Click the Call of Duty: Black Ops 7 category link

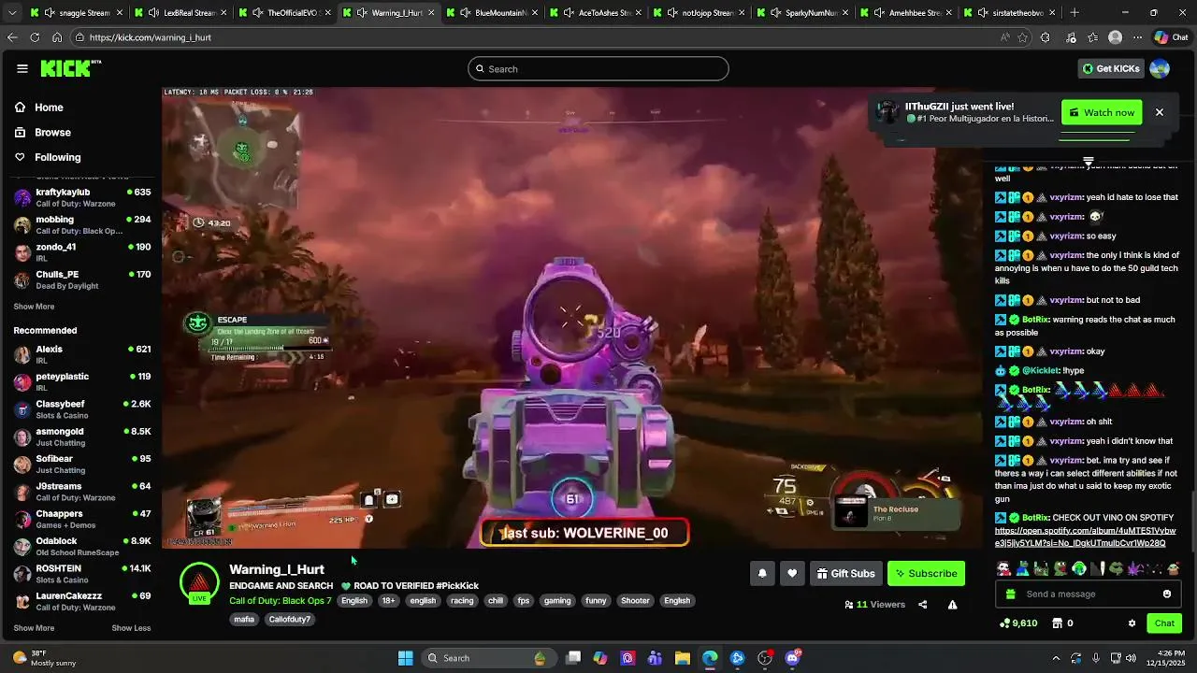tap(281, 601)
